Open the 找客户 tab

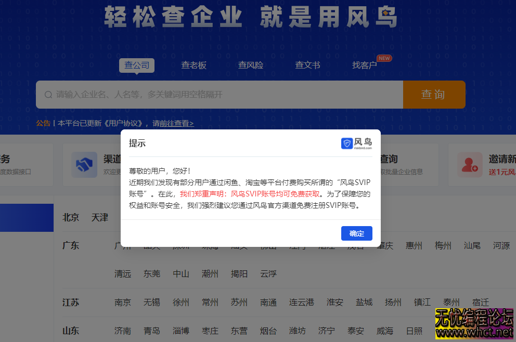tap(364, 65)
